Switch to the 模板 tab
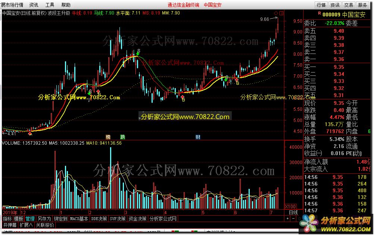 pos(19,219)
